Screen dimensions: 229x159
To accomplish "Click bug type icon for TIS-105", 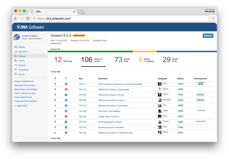I will pyautogui.click(x=66, y=116).
